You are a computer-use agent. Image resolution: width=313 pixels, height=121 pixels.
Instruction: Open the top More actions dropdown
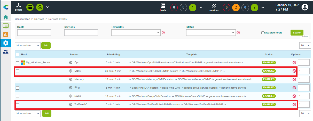point(28,46)
